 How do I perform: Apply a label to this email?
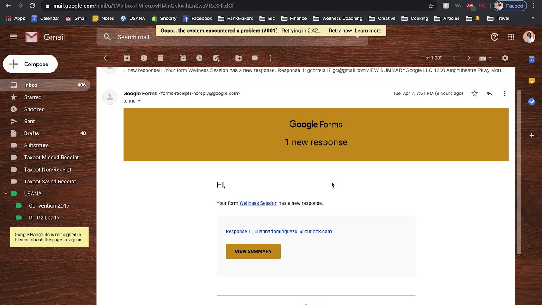tap(255, 58)
